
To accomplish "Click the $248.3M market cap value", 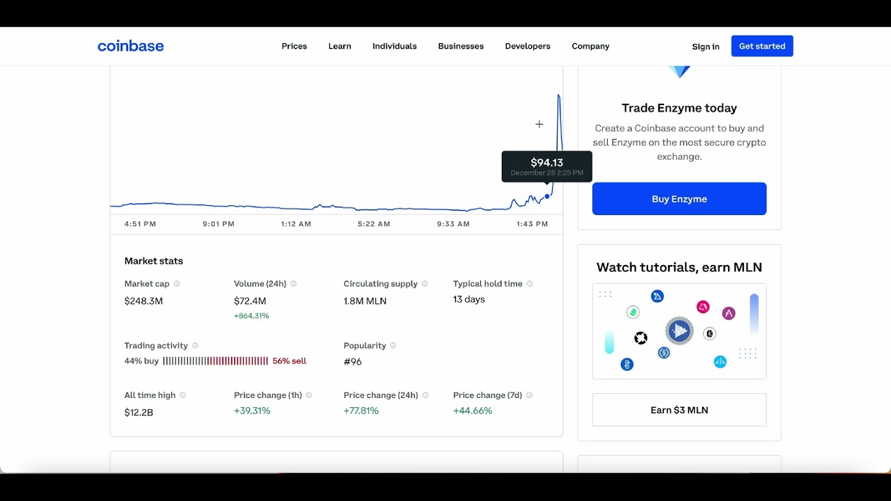I will [x=143, y=301].
